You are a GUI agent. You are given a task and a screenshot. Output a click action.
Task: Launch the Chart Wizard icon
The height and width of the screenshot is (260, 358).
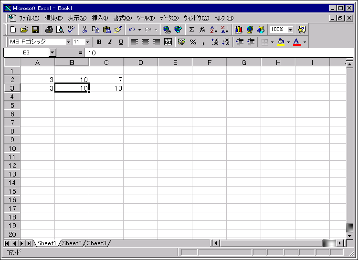(x=239, y=30)
